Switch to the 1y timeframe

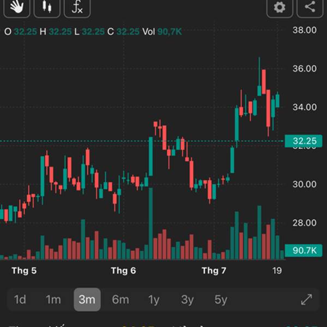(x=154, y=299)
